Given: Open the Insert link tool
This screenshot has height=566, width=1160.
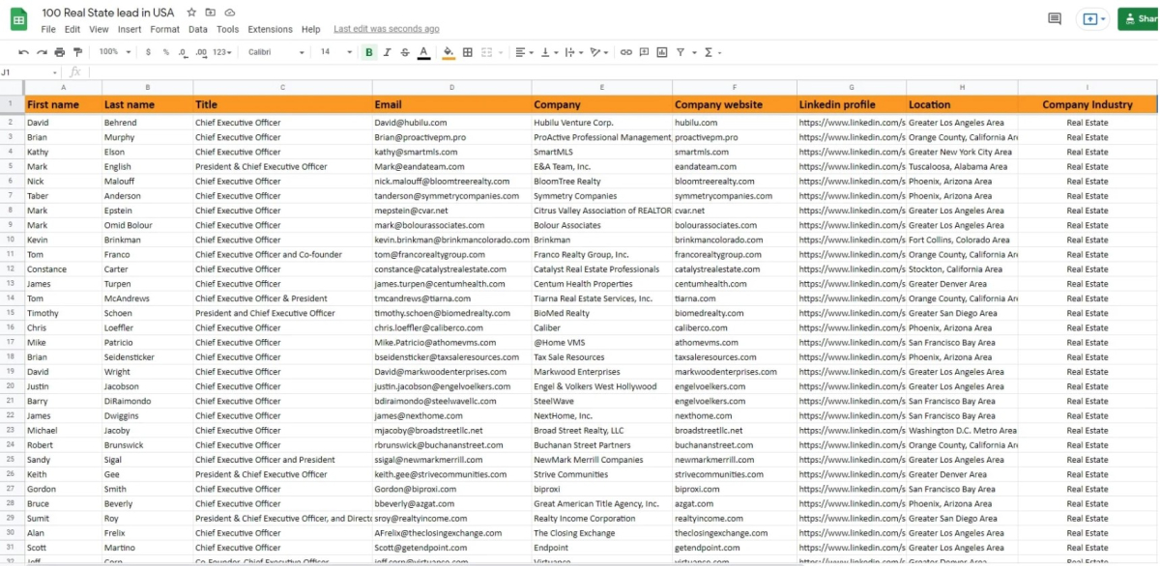Looking at the screenshot, I should pos(626,52).
